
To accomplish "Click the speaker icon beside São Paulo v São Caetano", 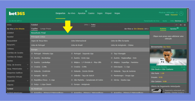I will point(184,69).
